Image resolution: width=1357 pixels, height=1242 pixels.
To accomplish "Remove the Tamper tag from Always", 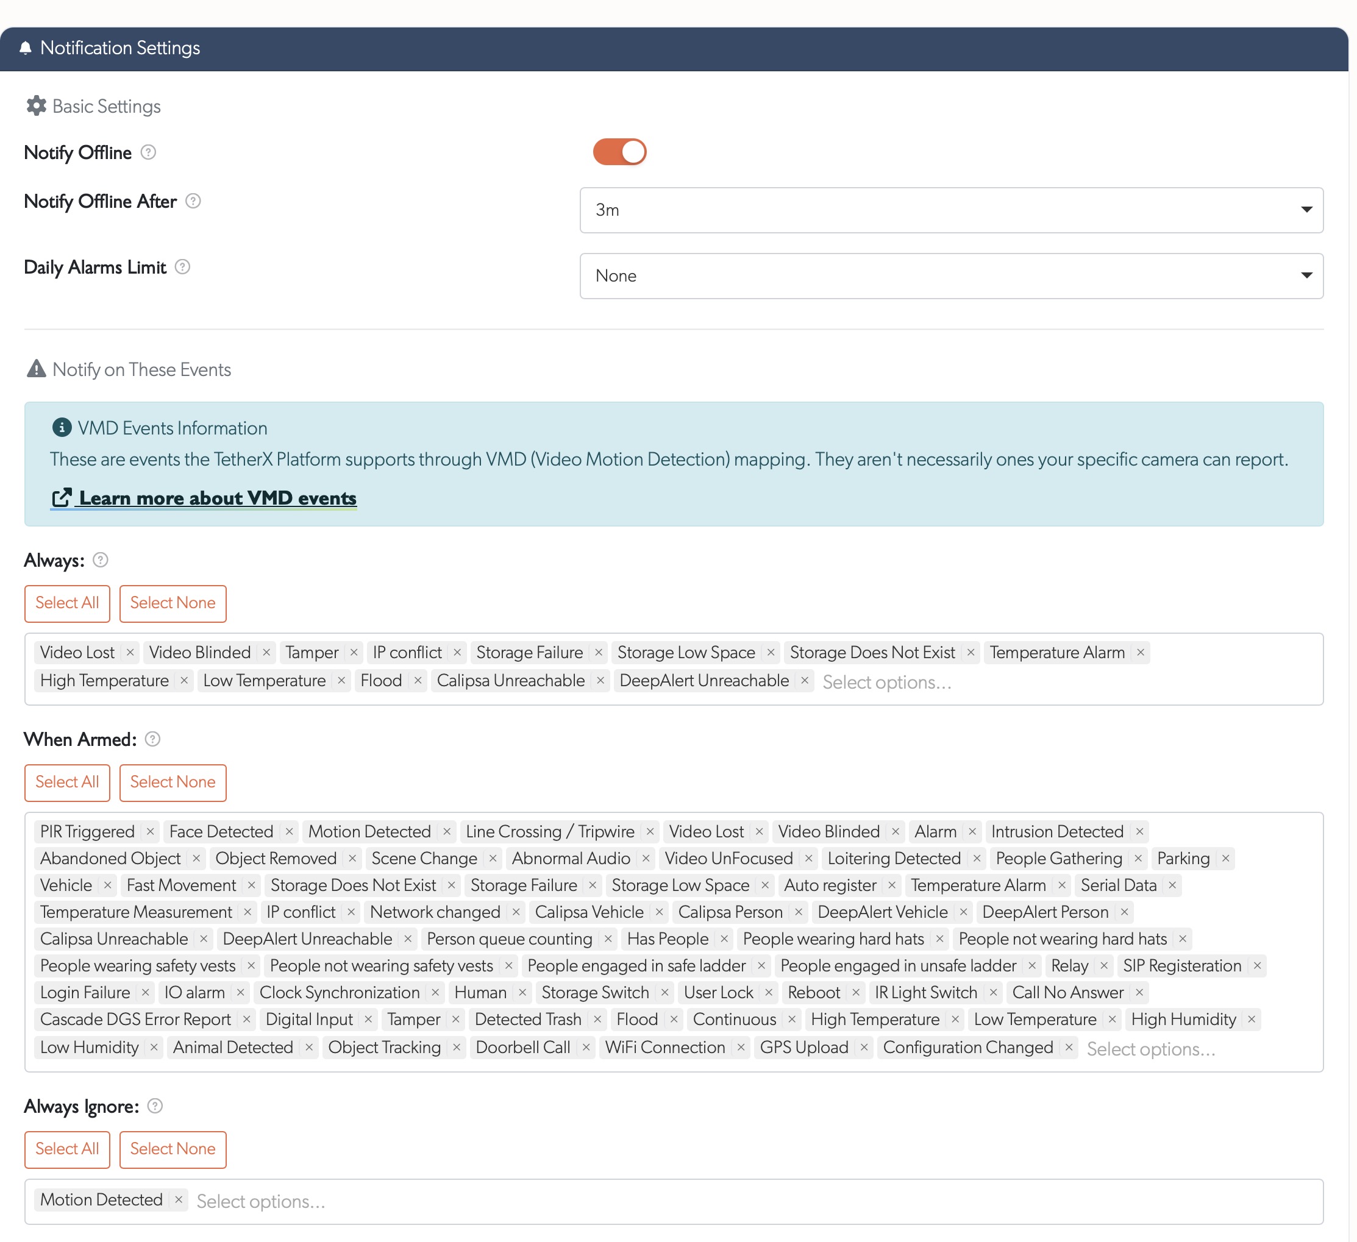I will 354,652.
